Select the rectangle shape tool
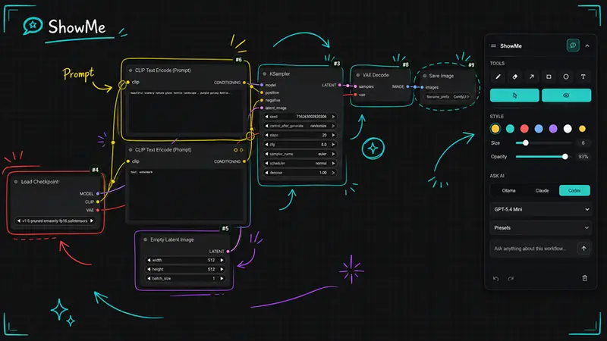607x341 pixels. [549, 77]
